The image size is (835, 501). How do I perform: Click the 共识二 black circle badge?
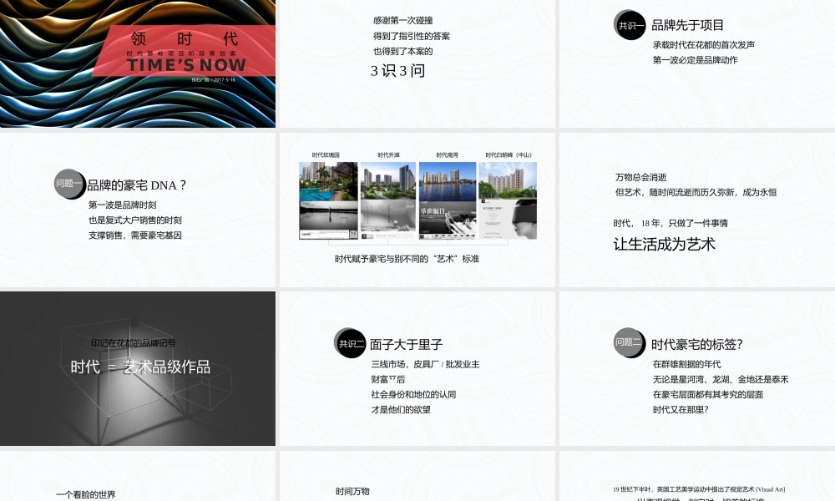click(352, 343)
